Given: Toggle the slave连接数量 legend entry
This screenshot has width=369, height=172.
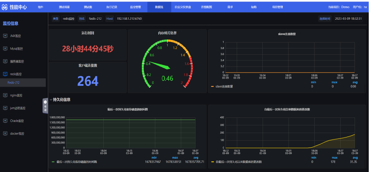Looking at the screenshot, I should point(222,86).
